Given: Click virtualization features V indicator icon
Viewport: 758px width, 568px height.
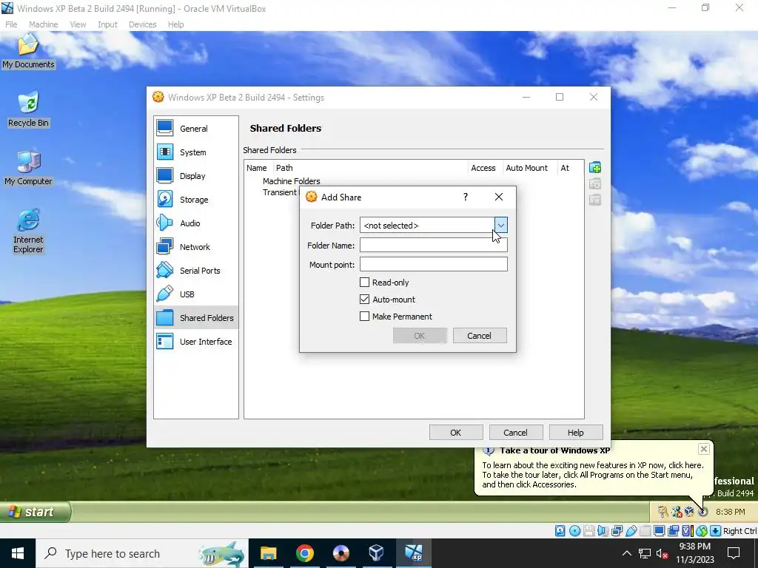Looking at the screenshot, I should point(687,531).
